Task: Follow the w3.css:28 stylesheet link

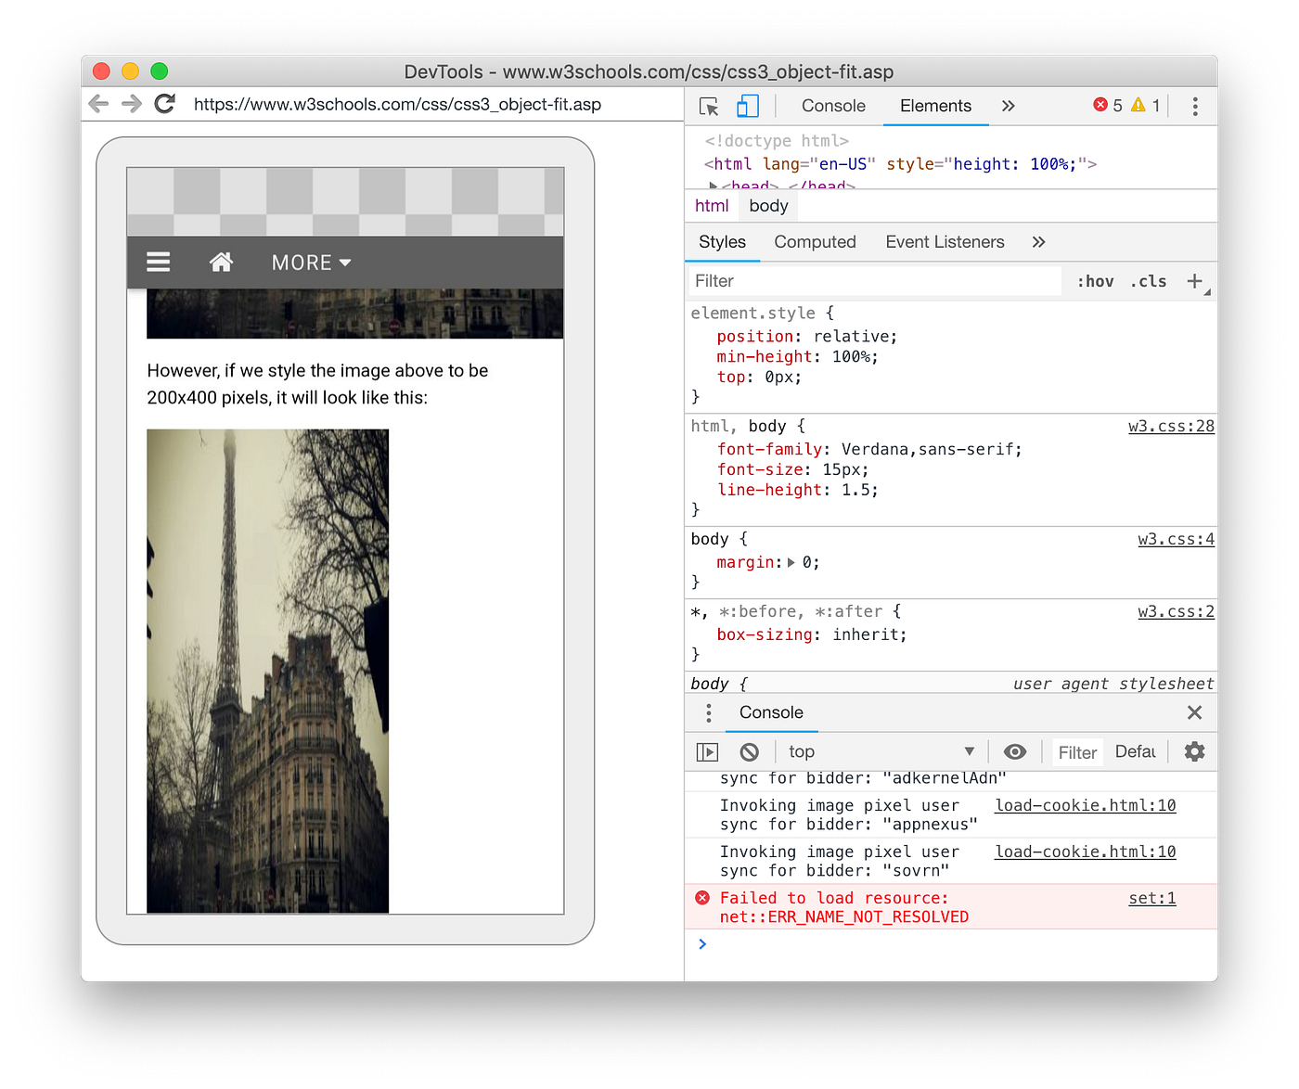Action: [1171, 426]
